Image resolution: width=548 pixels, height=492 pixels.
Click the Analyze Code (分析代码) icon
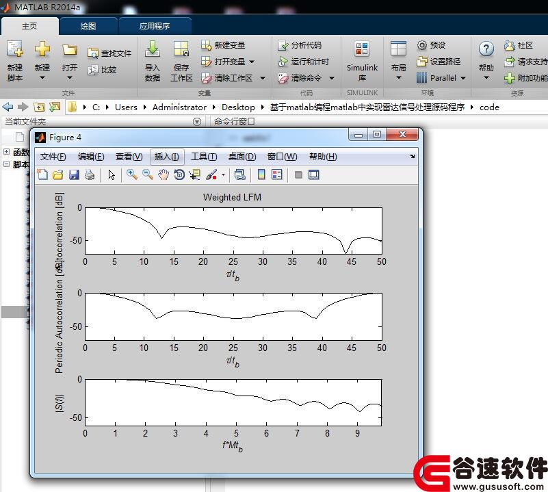283,45
